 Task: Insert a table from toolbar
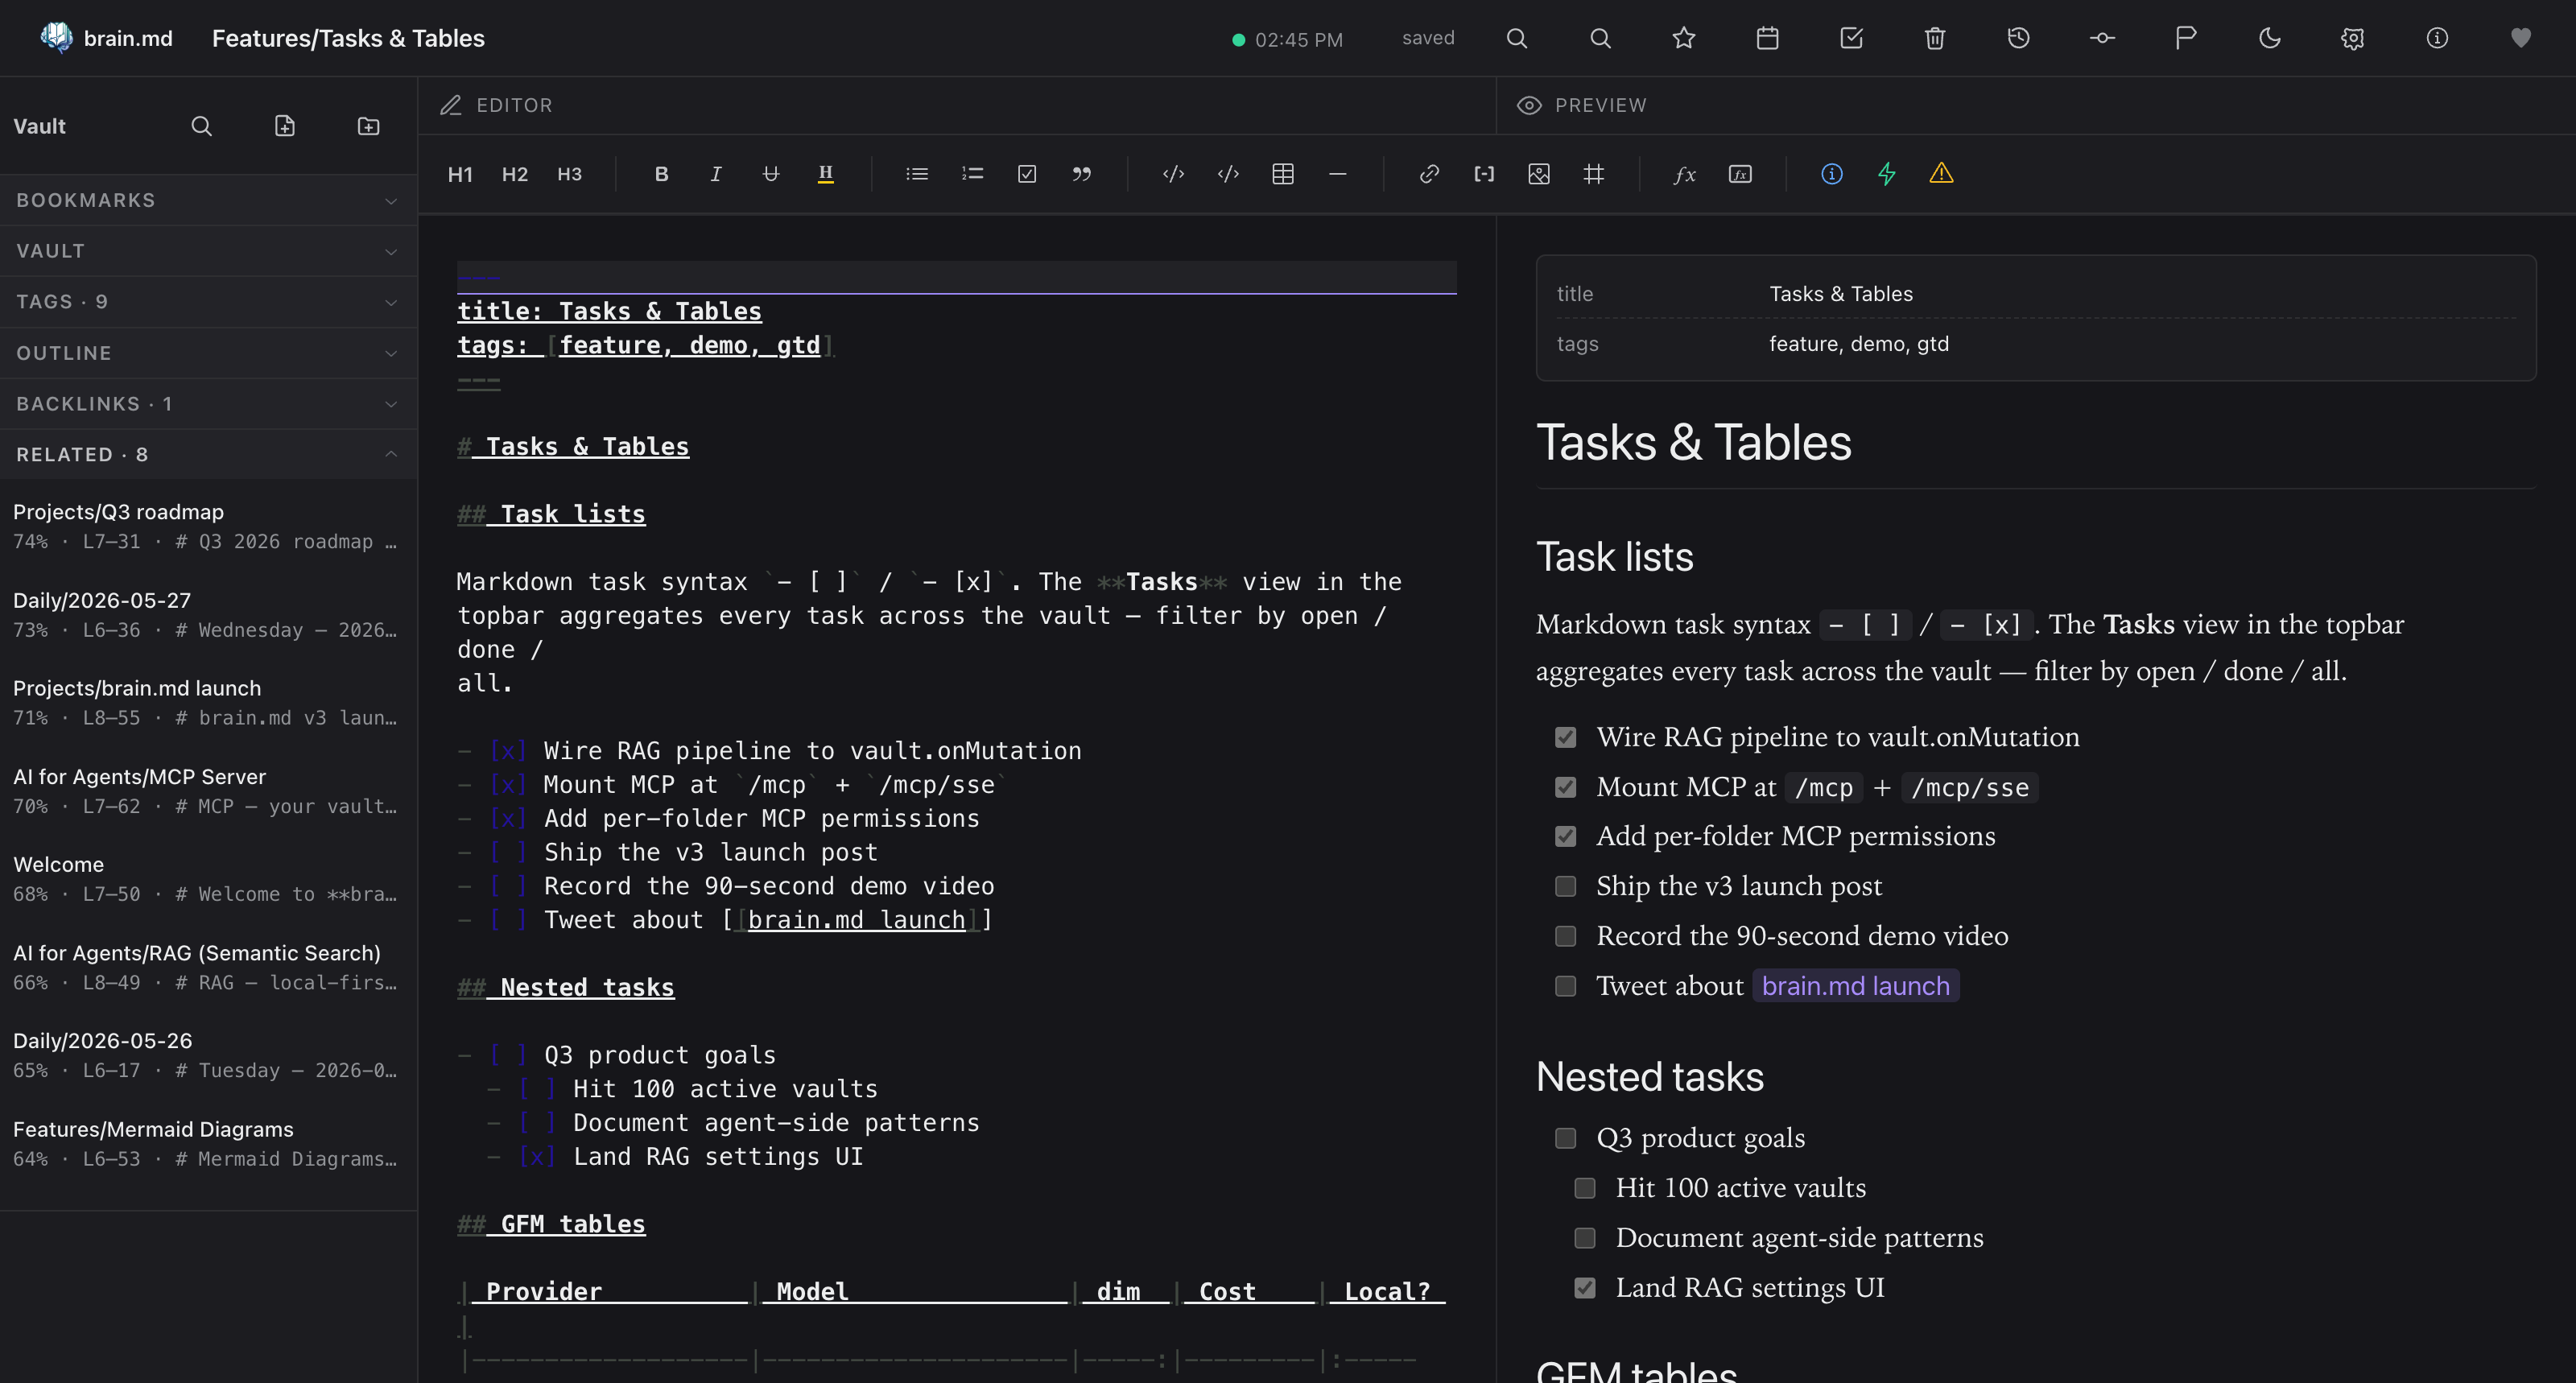(1283, 174)
